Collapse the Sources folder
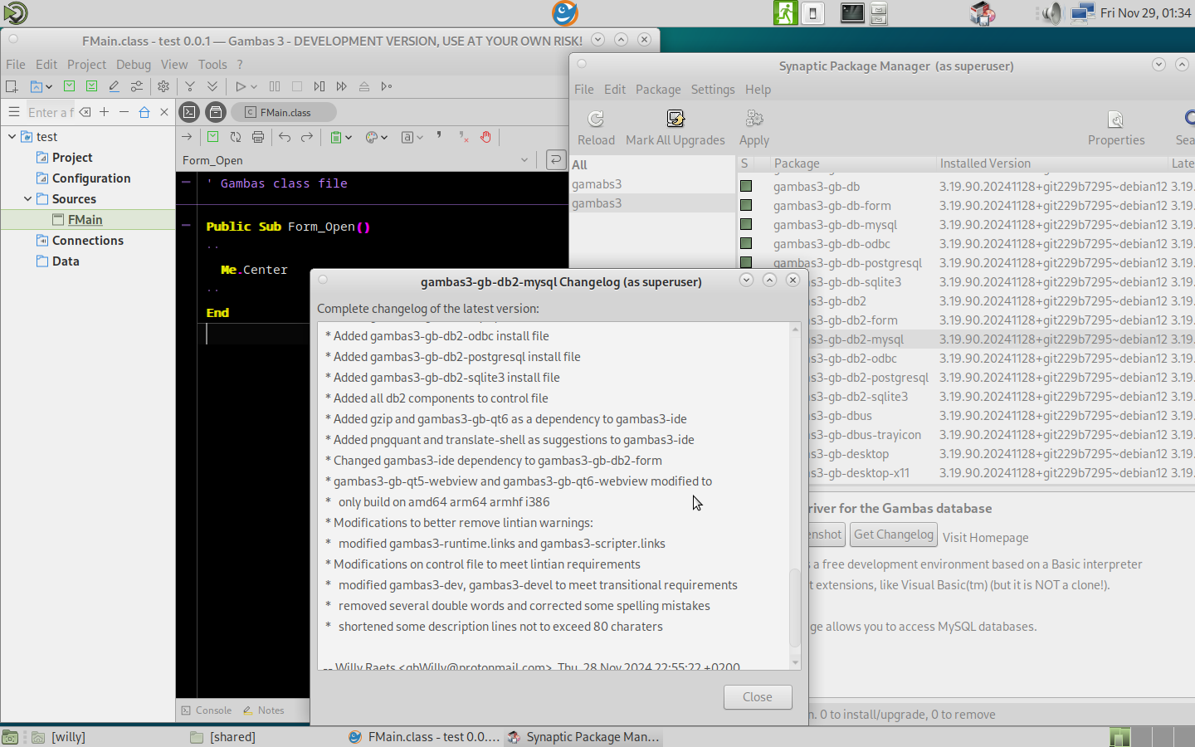1195x747 pixels. [x=27, y=198]
